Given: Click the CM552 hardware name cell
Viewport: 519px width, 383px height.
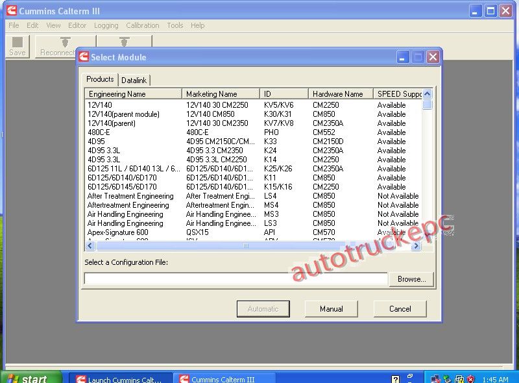Looking at the screenshot, I should [324, 132].
